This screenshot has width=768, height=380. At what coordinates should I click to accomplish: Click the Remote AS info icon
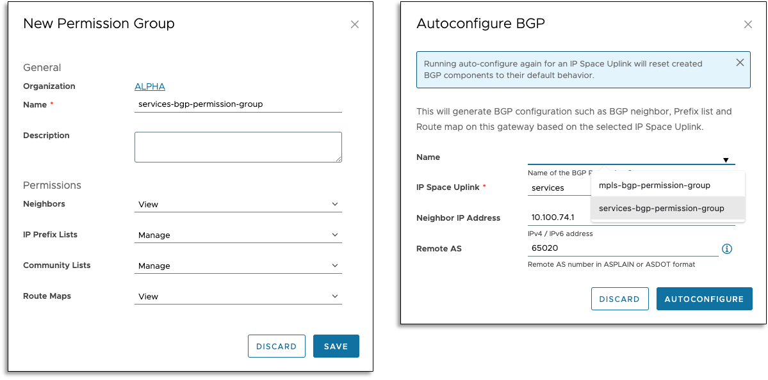point(726,249)
